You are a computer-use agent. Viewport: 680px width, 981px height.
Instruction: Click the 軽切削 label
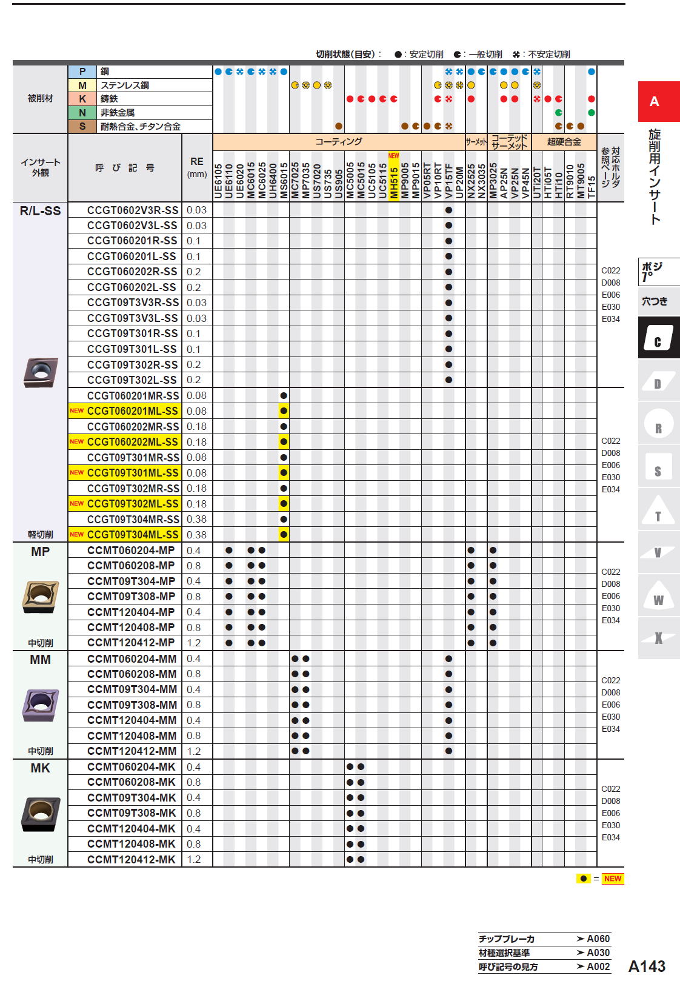pyautogui.click(x=41, y=535)
